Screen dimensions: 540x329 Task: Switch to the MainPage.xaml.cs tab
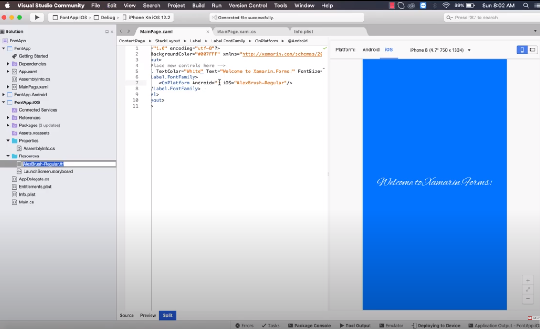tap(236, 32)
